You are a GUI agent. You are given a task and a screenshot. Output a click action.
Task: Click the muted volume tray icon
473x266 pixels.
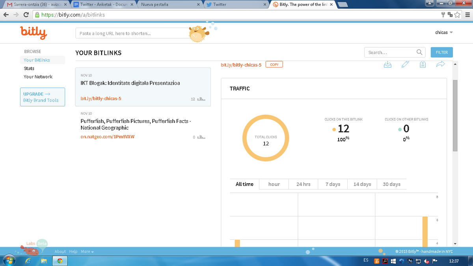(426, 260)
